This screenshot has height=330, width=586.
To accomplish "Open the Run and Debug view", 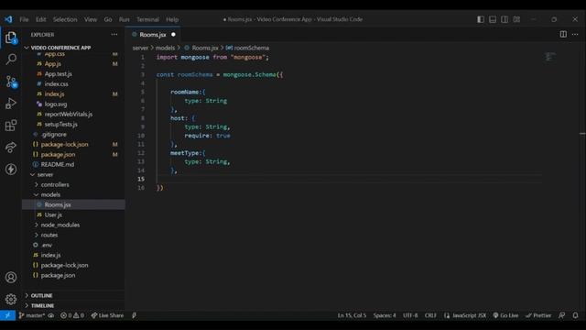I will click(11, 104).
